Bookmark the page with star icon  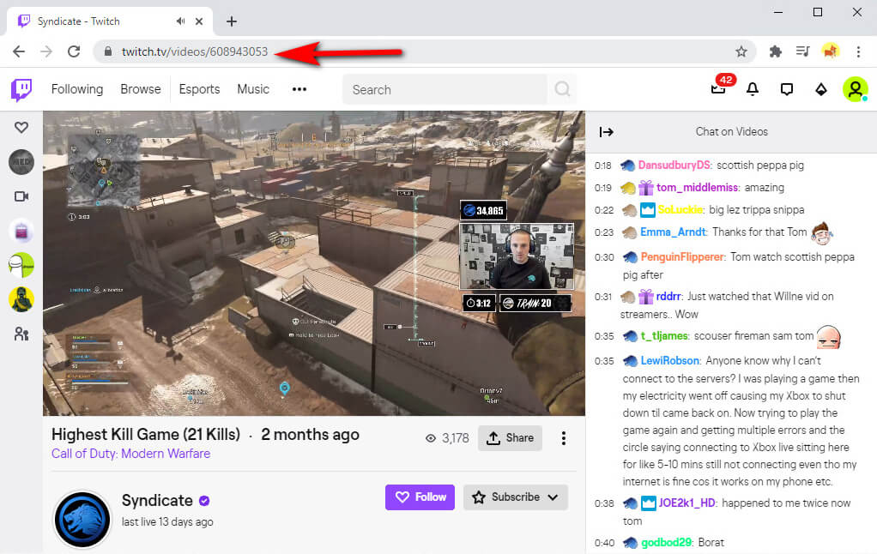point(741,51)
